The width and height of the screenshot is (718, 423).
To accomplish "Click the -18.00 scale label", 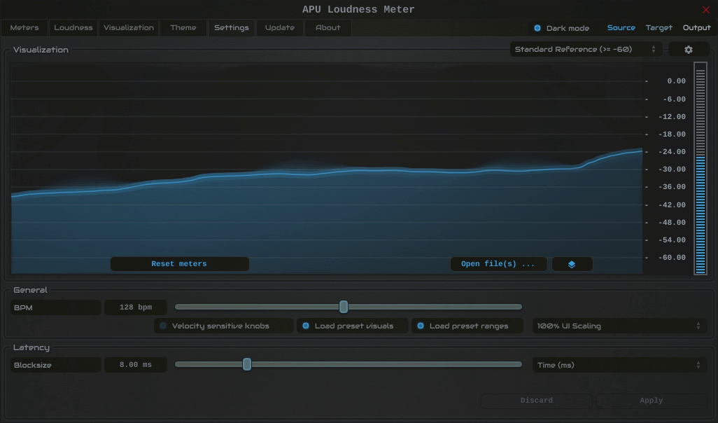I will 672,134.
